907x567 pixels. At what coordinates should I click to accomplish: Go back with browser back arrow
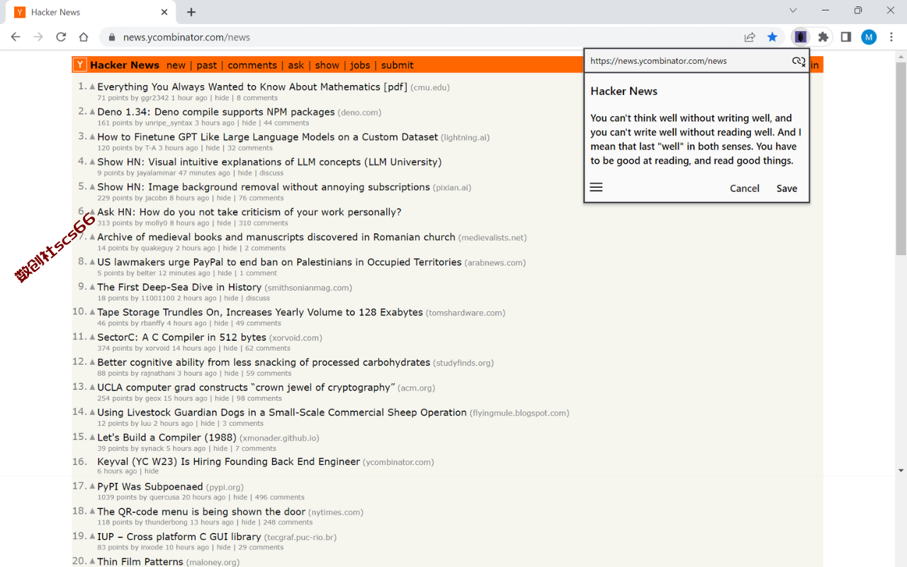pyautogui.click(x=16, y=37)
